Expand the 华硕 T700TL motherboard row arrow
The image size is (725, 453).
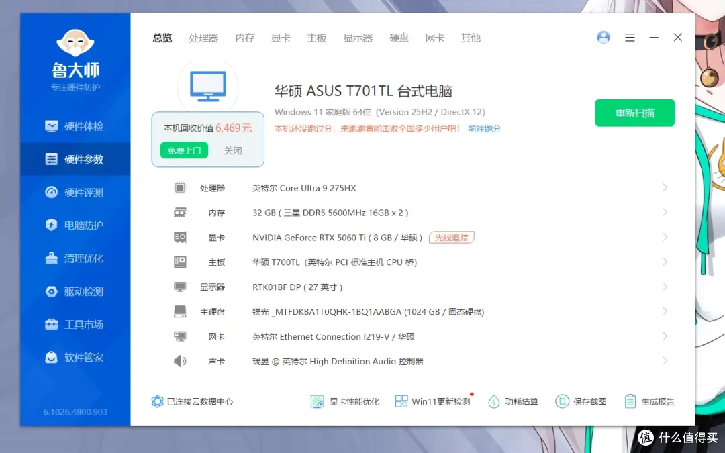click(665, 262)
